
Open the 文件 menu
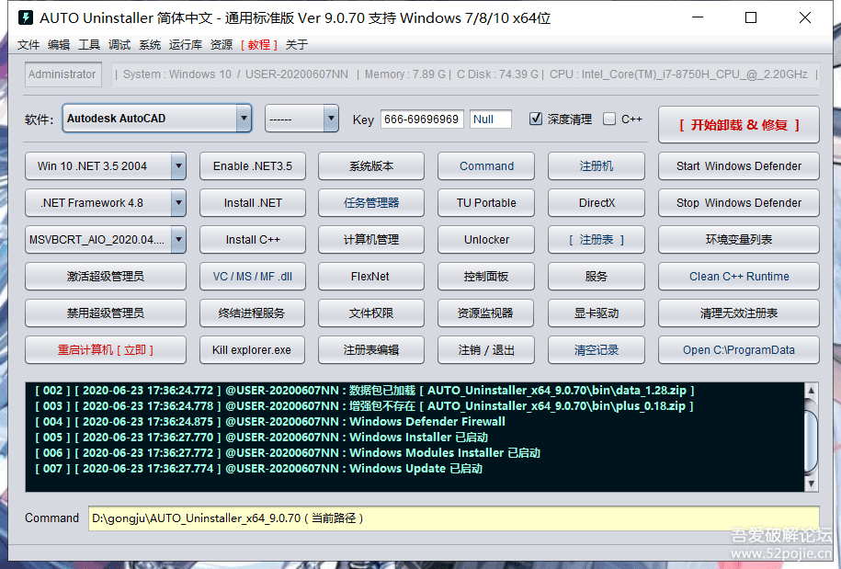pos(28,44)
